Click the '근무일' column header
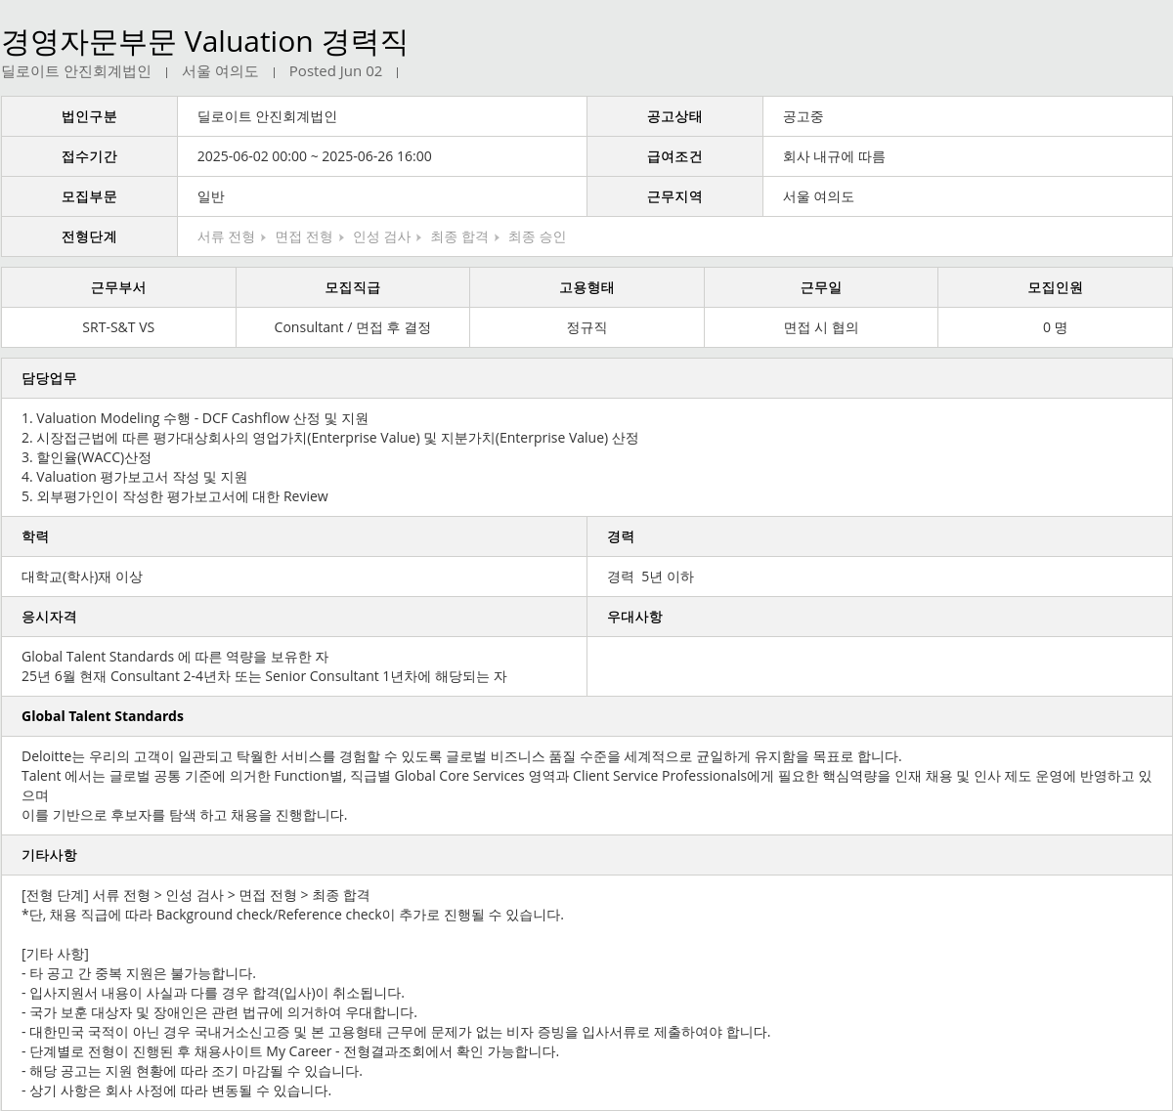 click(821, 287)
